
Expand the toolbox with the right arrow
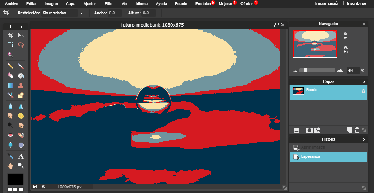click(x=22, y=27)
